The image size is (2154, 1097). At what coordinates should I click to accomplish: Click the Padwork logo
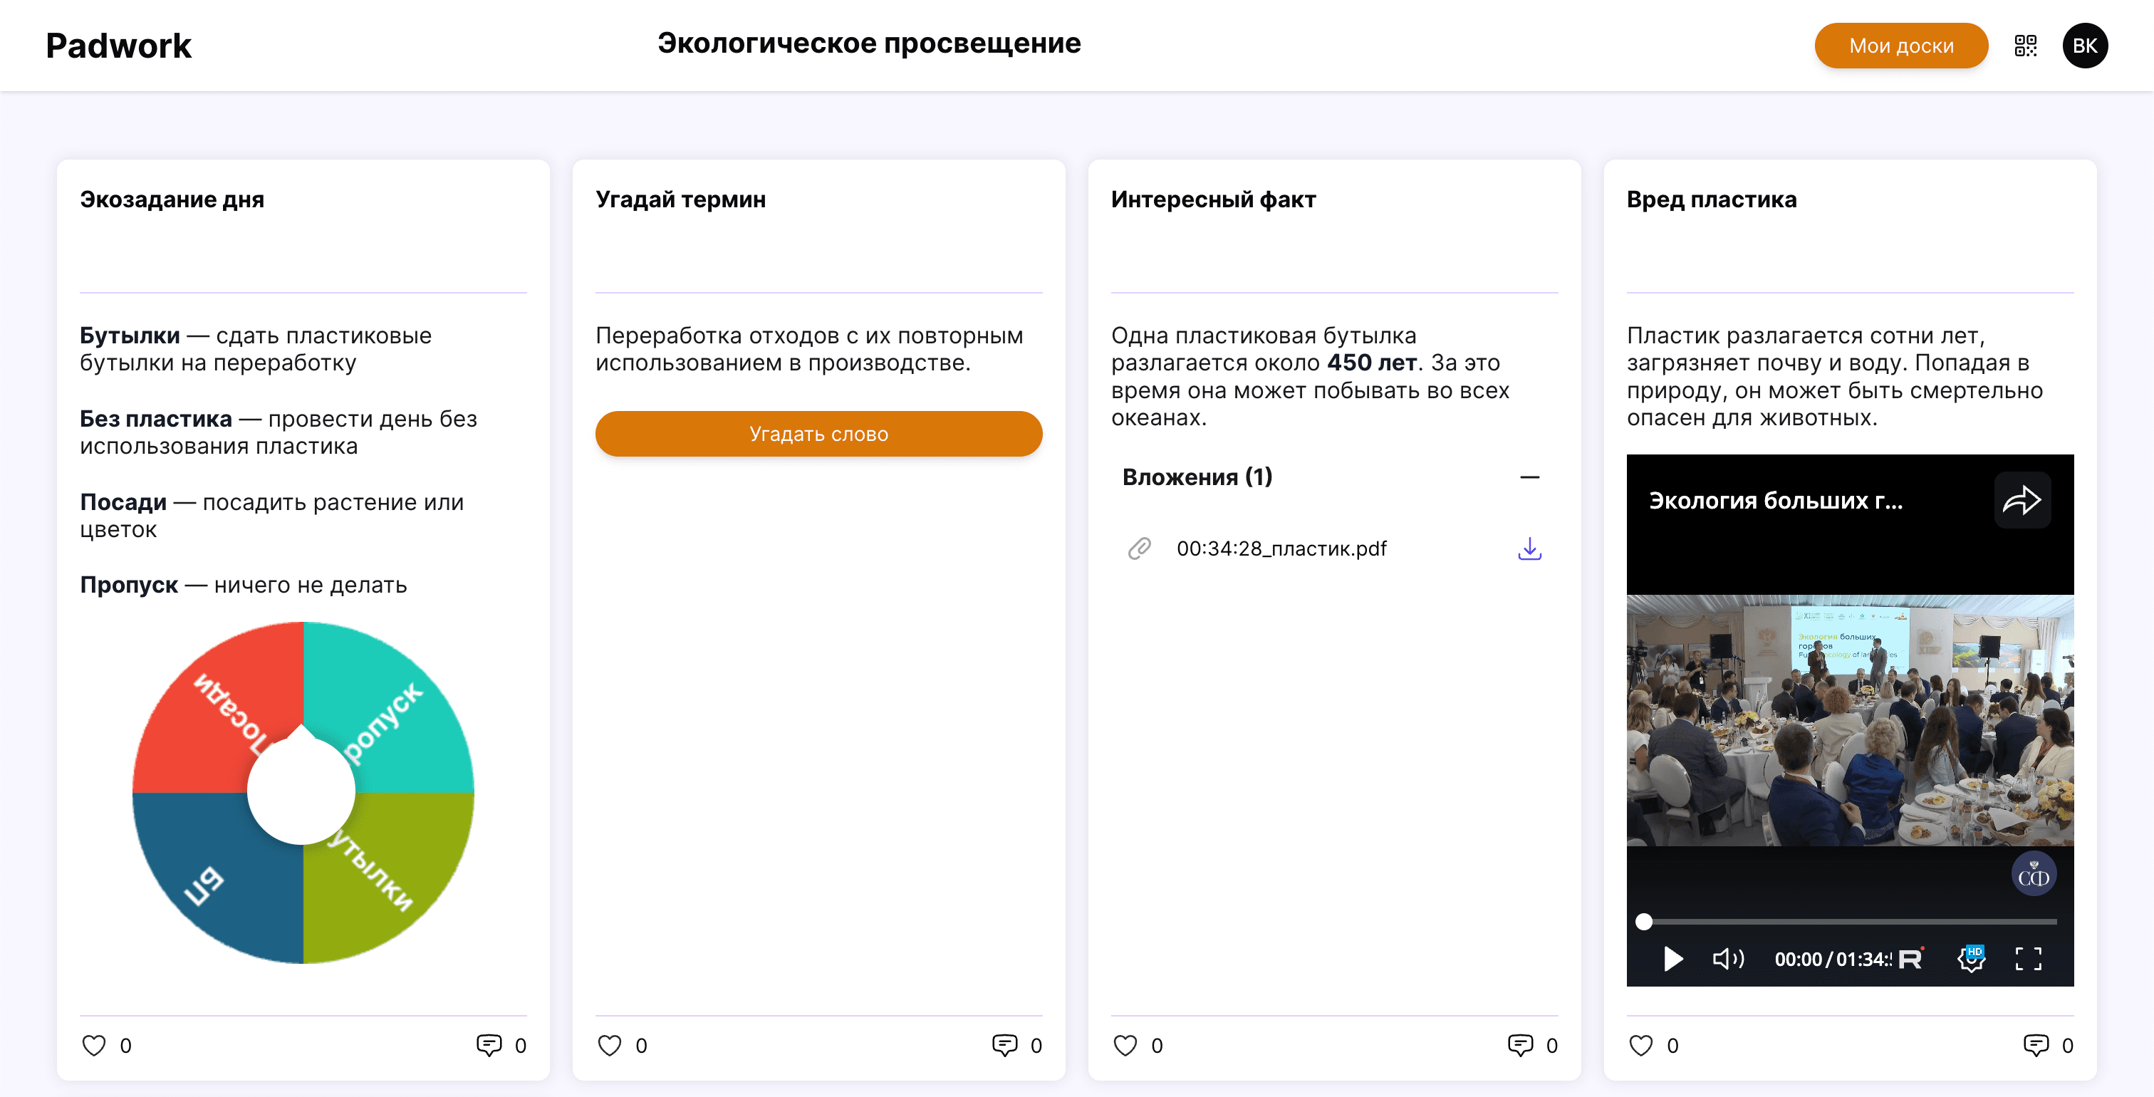119,45
